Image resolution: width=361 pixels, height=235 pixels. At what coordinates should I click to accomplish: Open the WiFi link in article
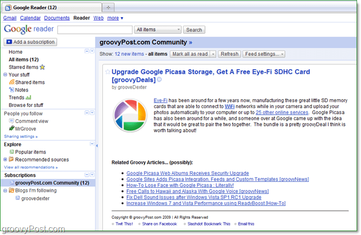(229, 106)
